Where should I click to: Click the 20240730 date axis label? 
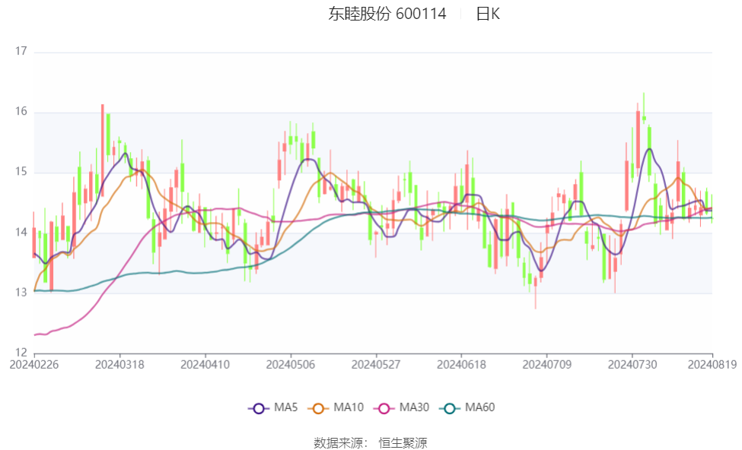pyautogui.click(x=632, y=365)
